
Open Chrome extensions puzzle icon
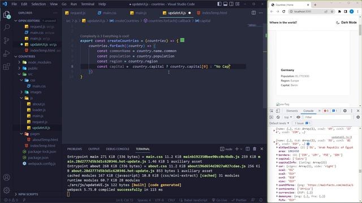(339, 11)
